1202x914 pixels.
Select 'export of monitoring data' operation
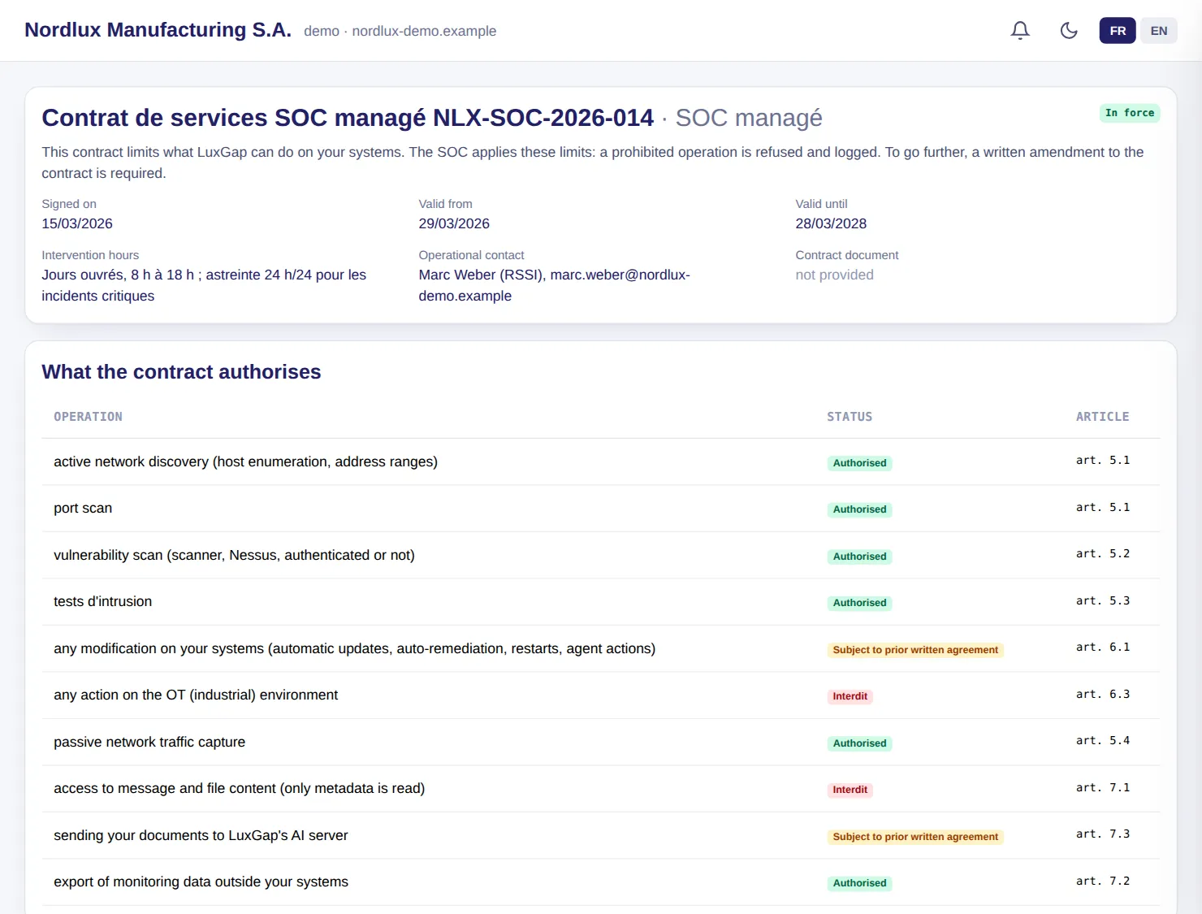201,882
